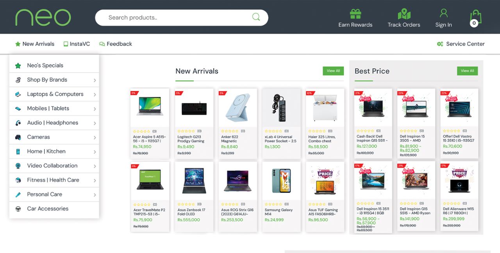The height and width of the screenshot is (253, 500).
Task: Click the Shop By Brands icon
Action: click(x=18, y=80)
